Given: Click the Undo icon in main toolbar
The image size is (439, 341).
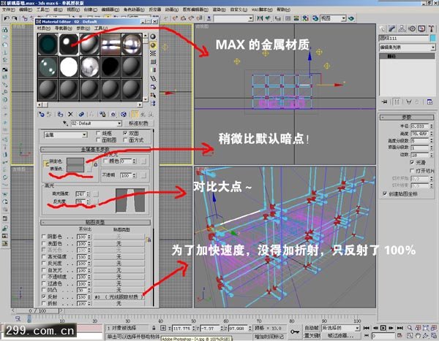Looking at the screenshot, I should 7,18.
